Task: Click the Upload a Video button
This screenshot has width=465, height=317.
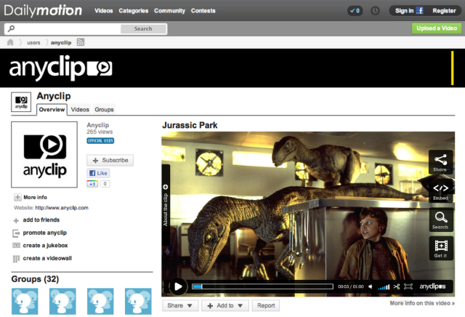Action: (x=437, y=28)
